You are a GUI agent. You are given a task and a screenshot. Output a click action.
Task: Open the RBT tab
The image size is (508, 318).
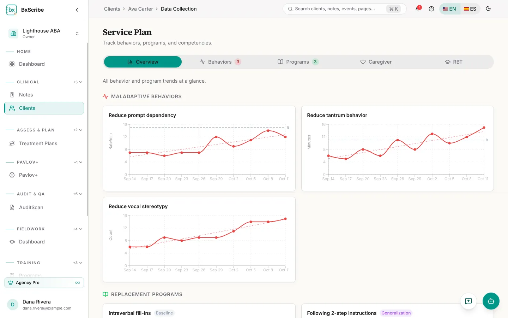[453, 62]
